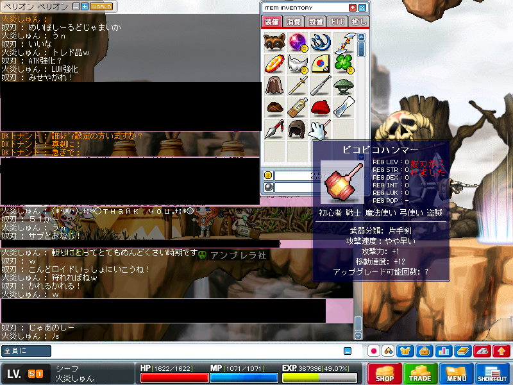Screen dimensions: 513x385
Task: Click chat log scrollbar down arrow
Action: click(358, 336)
